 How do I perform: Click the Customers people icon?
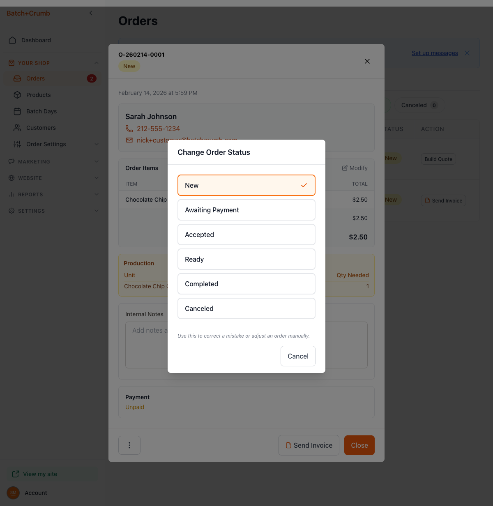[x=17, y=128]
